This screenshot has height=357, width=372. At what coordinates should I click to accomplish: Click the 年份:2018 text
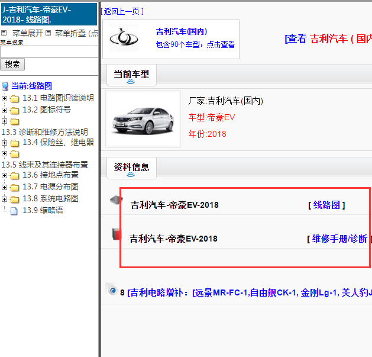(x=208, y=134)
